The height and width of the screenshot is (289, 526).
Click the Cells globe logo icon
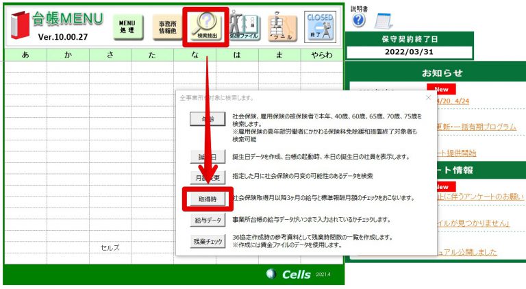click(271, 274)
